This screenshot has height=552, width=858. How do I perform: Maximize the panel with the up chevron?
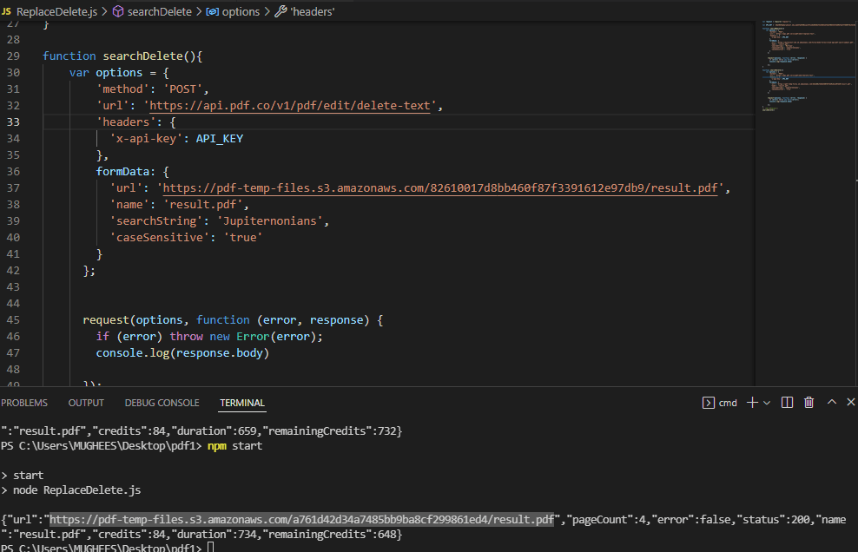(831, 403)
